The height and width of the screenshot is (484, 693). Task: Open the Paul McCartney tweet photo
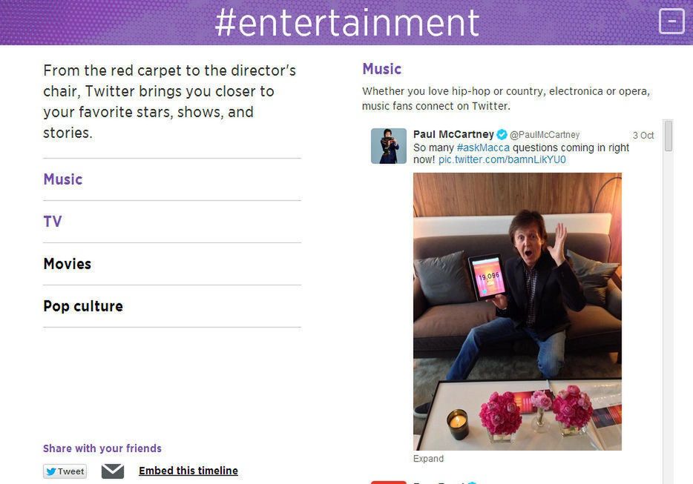click(x=517, y=311)
